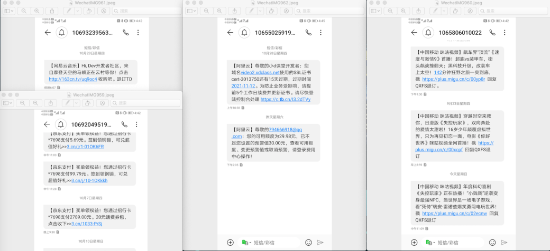550x251 pixels.
Task: Tap date link 2021-11-12 in Aliyun message
Action: point(244,86)
